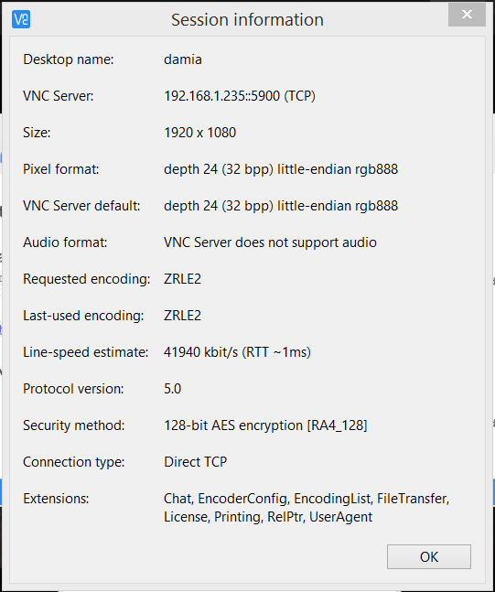Close the Session information dialog
Viewport: 495px width, 592px height.
tap(467, 15)
